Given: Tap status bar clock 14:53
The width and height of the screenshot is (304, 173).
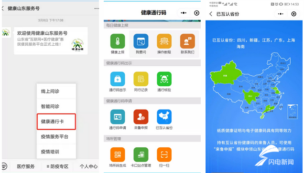Looking at the screenshot, I should pyautogui.click(x=295, y=4).
